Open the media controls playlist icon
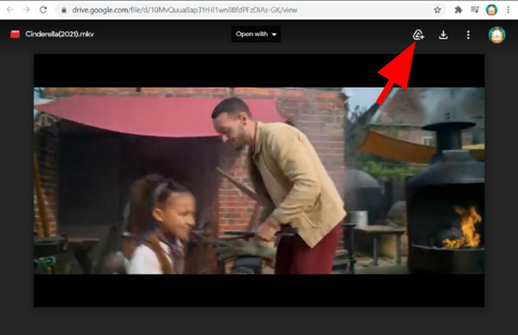518x335 pixels. 475,9
